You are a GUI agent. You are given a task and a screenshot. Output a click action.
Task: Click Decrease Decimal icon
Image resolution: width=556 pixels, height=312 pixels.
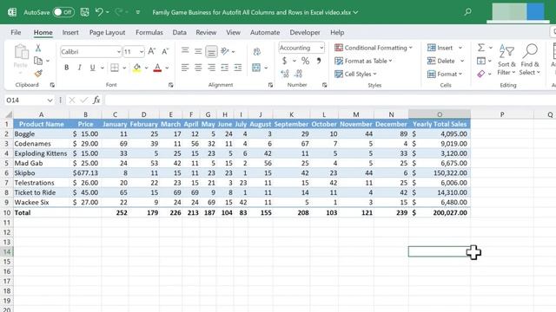(x=299, y=74)
